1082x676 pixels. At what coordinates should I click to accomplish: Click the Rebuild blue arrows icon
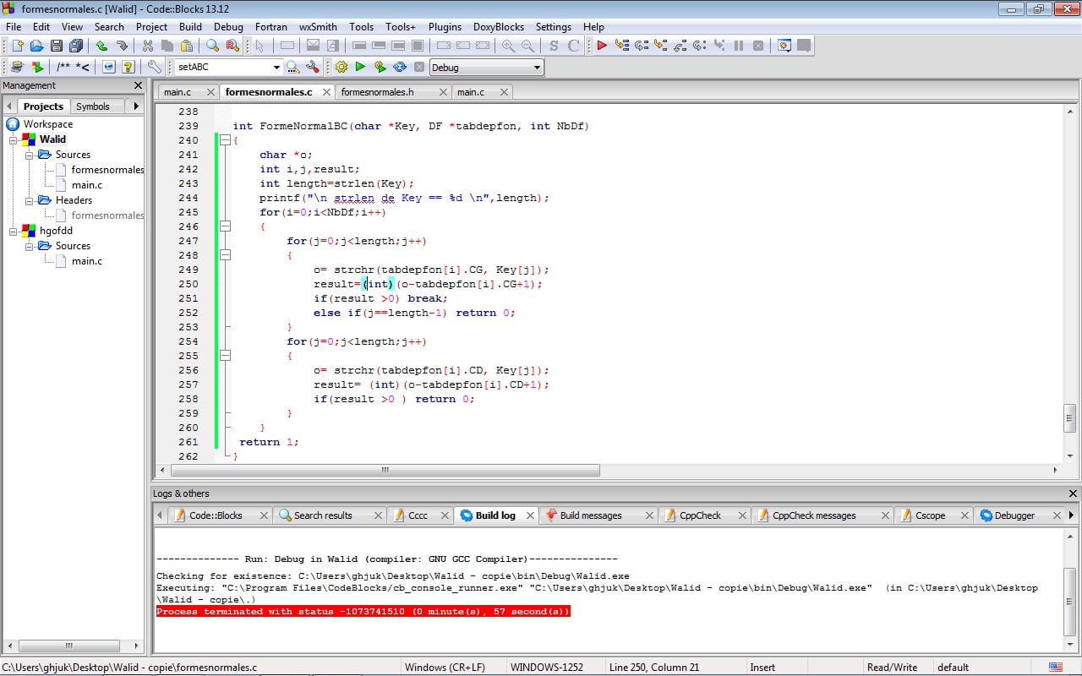pyautogui.click(x=399, y=67)
